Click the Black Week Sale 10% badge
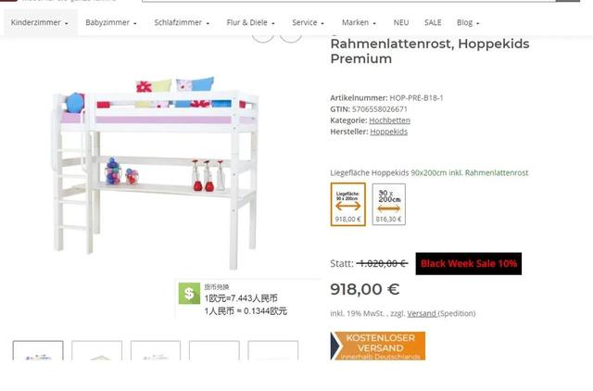The image size is (593, 391). point(469,263)
